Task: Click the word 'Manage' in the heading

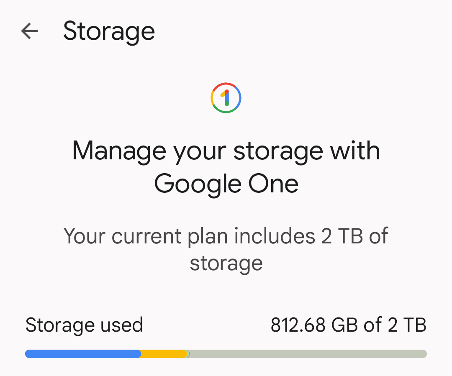Action: coord(119,151)
